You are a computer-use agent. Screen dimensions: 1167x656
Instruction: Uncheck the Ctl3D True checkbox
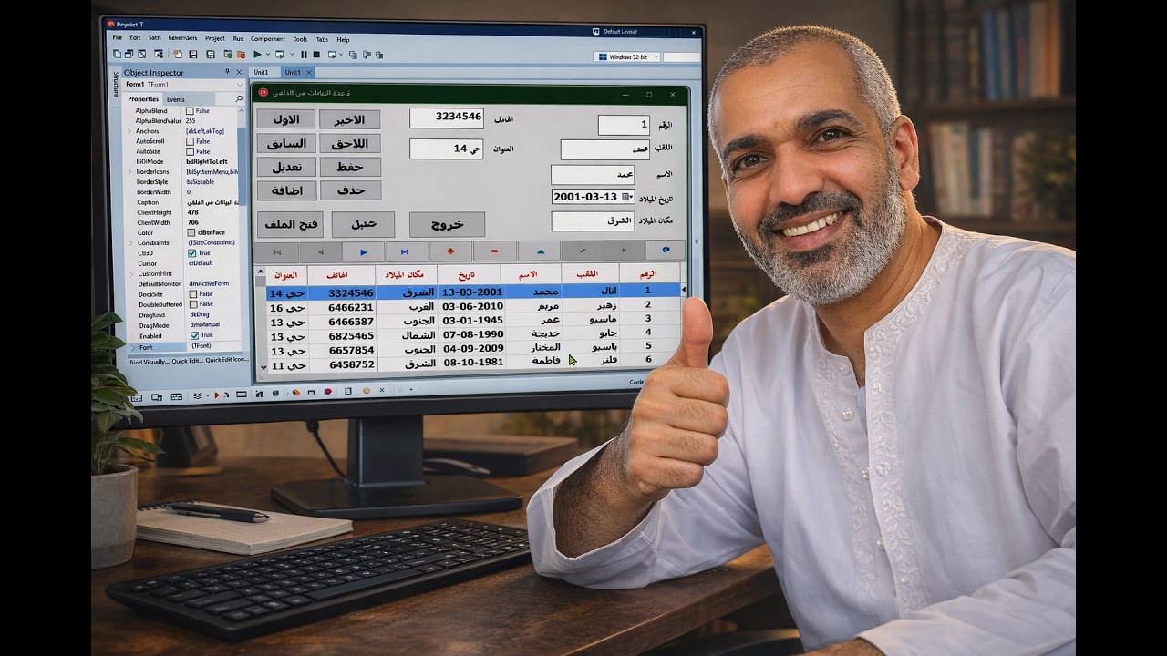coord(191,253)
